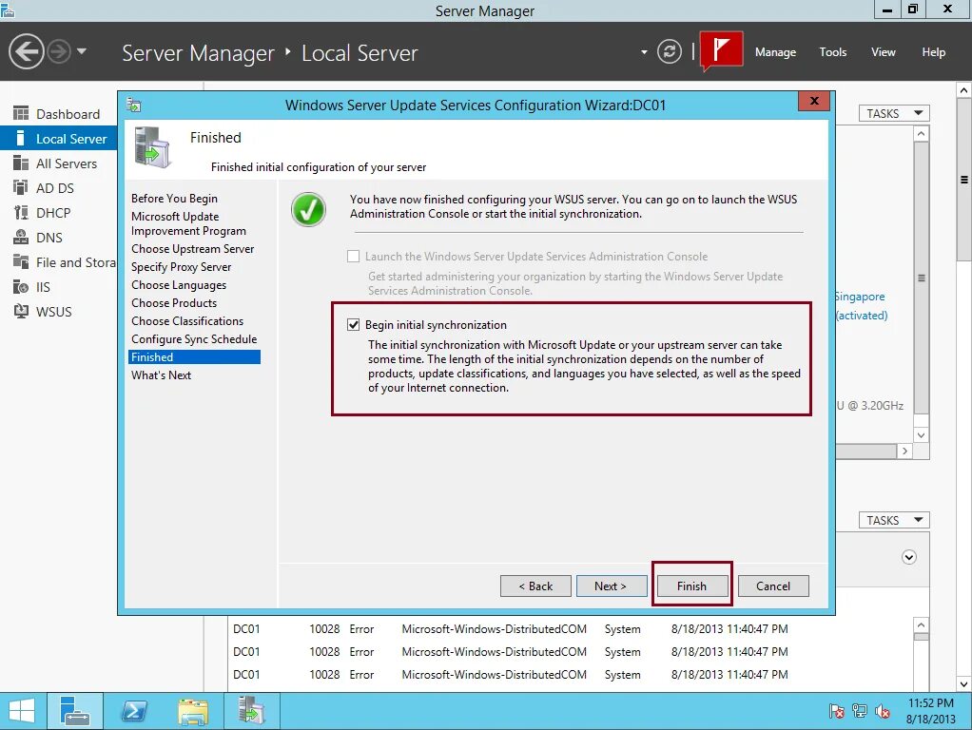Open the View menu
Image resolution: width=972 pixels, height=730 pixels.
click(883, 52)
